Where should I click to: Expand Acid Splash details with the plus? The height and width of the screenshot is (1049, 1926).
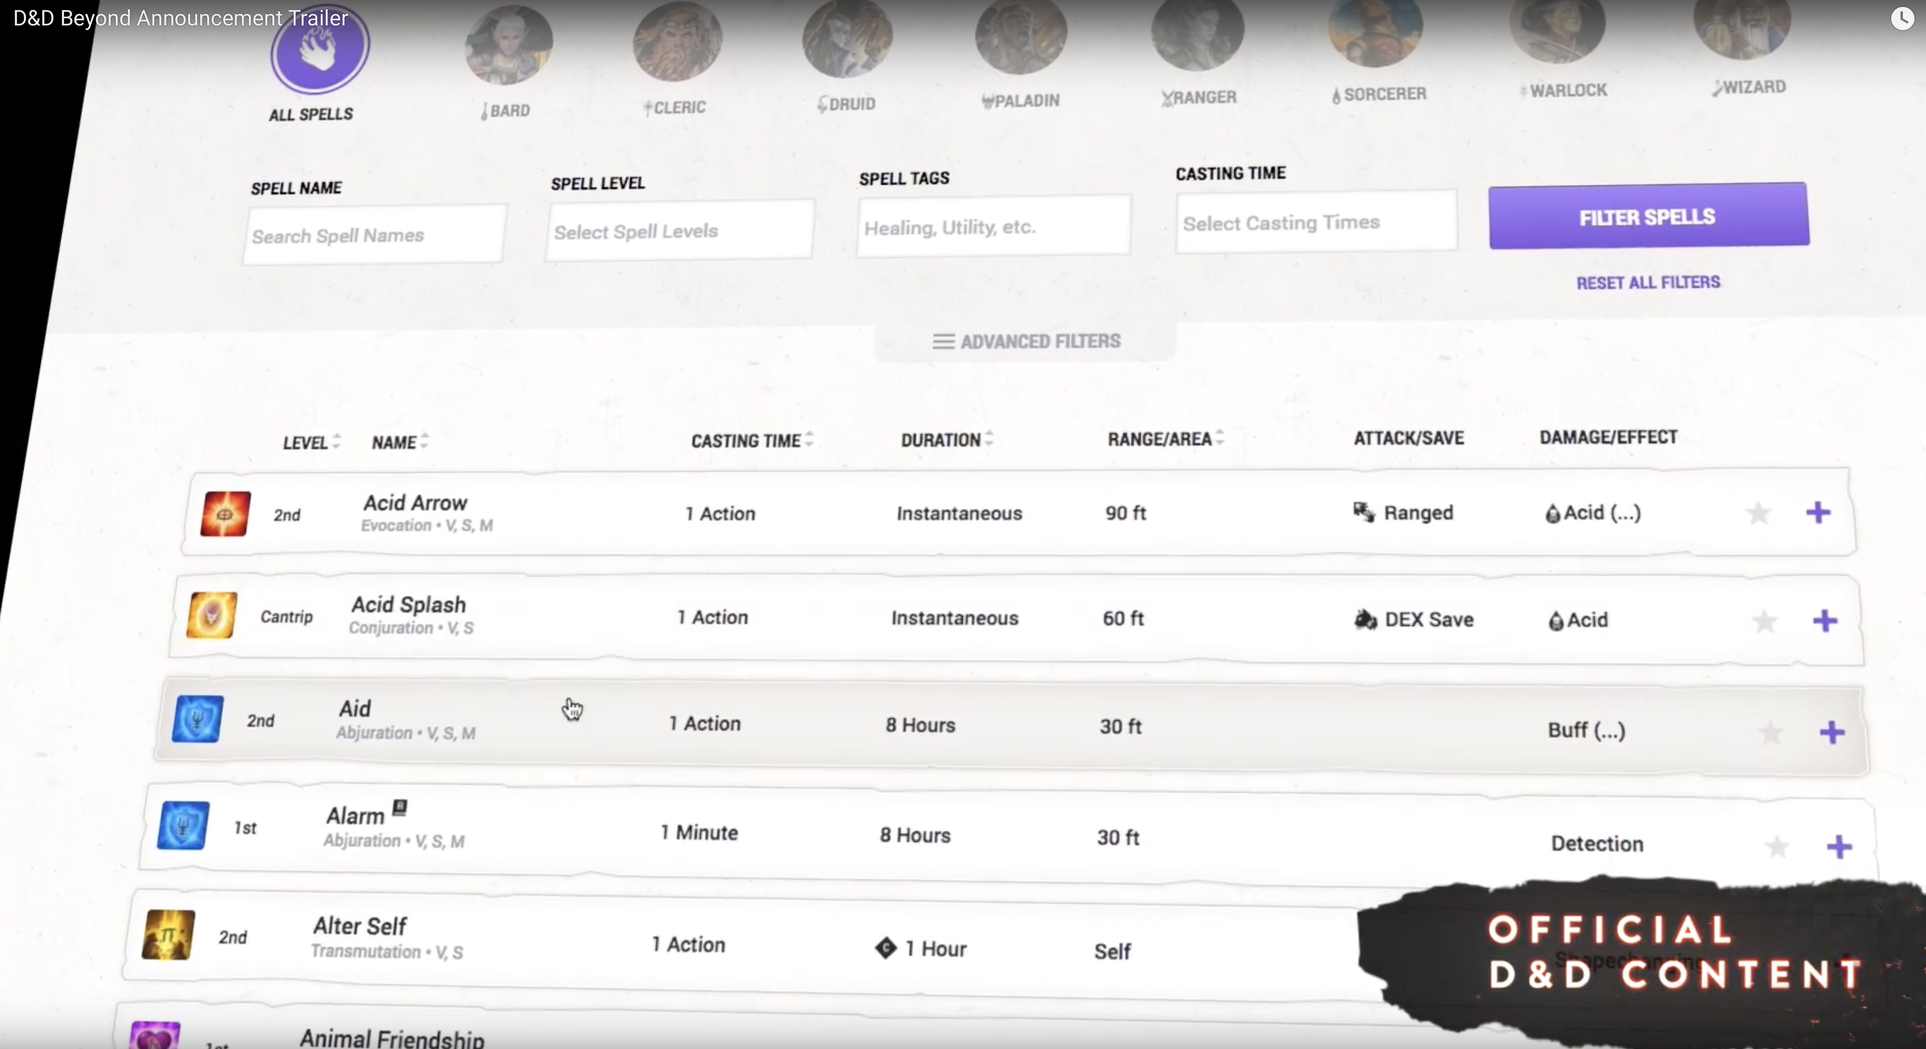1825,621
